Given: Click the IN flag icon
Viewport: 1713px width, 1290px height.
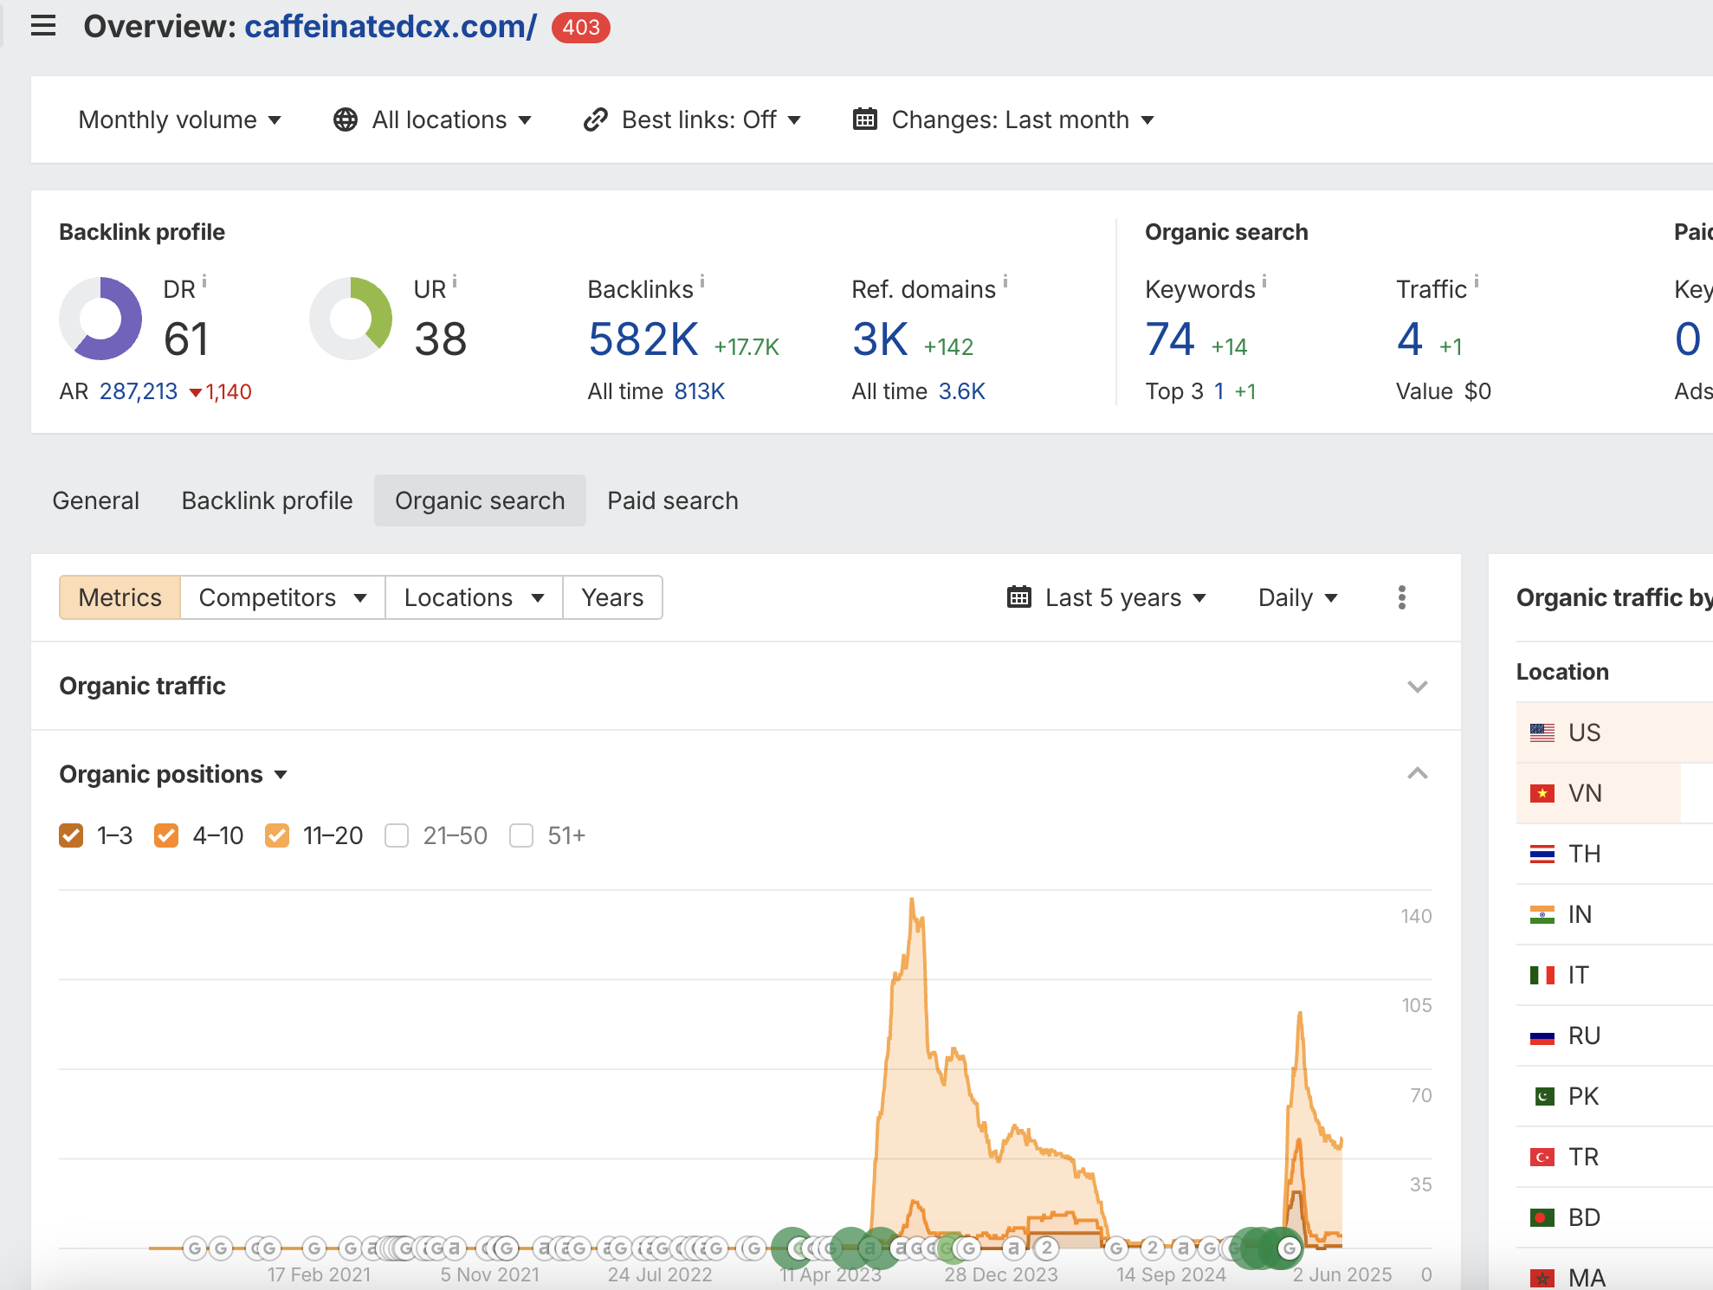Looking at the screenshot, I should click(x=1542, y=914).
